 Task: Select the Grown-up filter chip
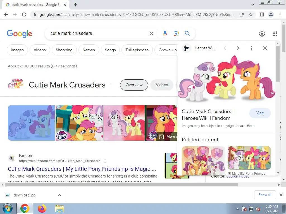pyautogui.click(x=166, y=50)
